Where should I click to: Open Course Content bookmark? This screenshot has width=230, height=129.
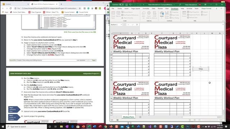click(68, 12)
